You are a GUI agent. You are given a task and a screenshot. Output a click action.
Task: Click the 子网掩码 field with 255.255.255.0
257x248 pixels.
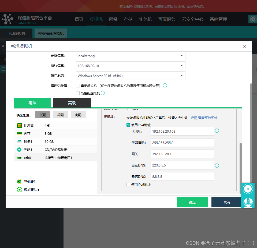point(182,143)
